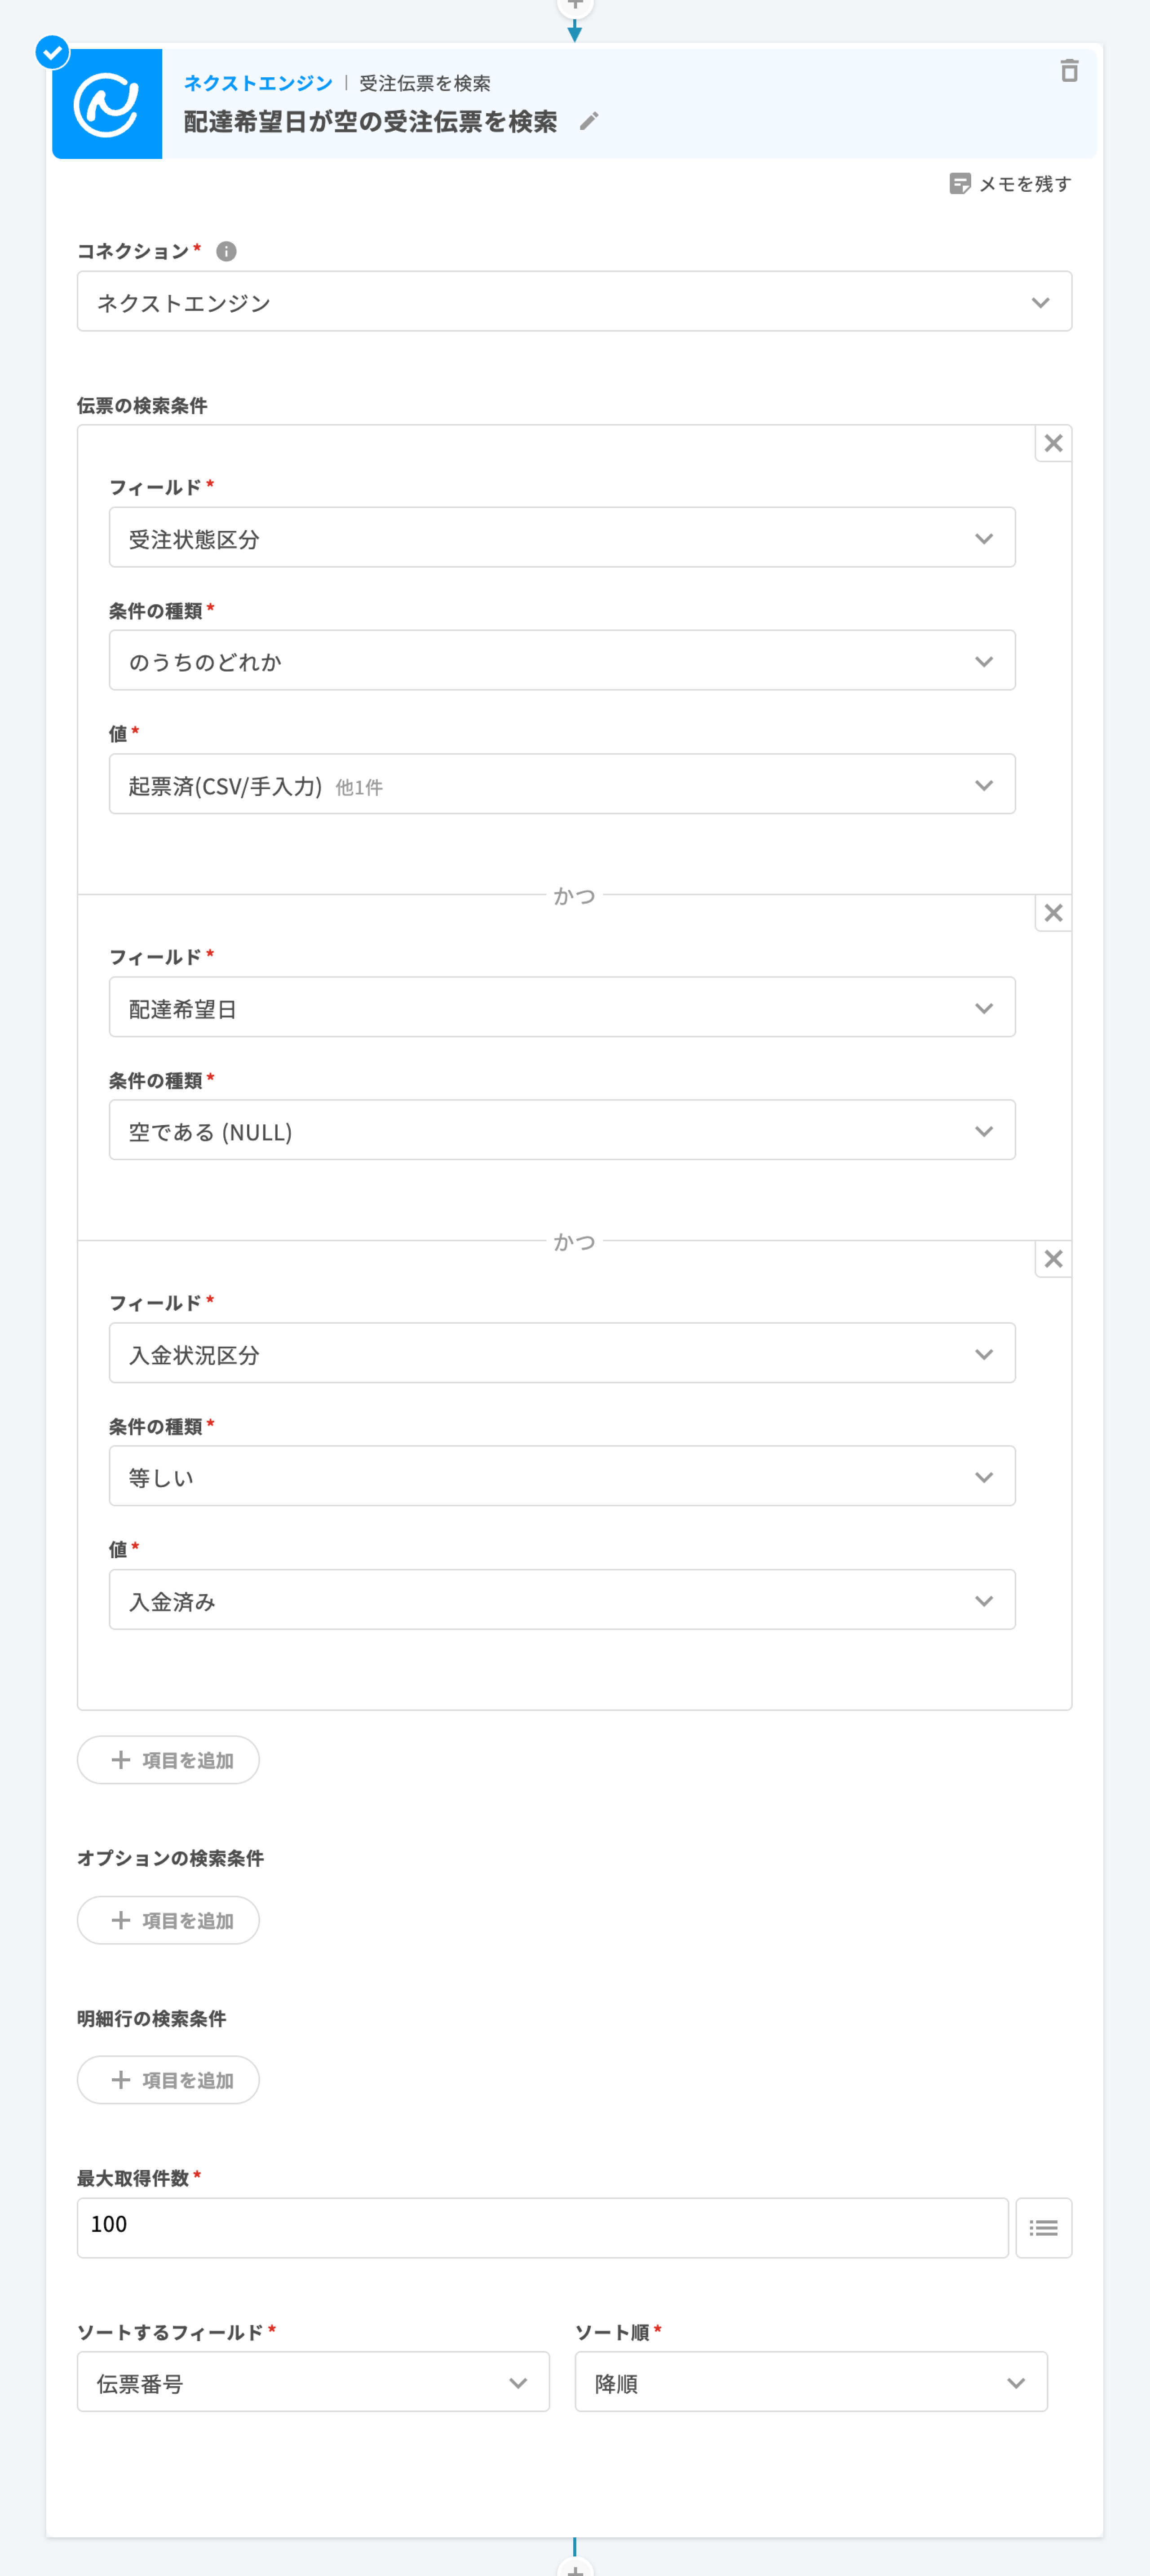The width and height of the screenshot is (1150, 2576).
Task: Click the Next Engine app logo icon
Action: click(x=107, y=104)
